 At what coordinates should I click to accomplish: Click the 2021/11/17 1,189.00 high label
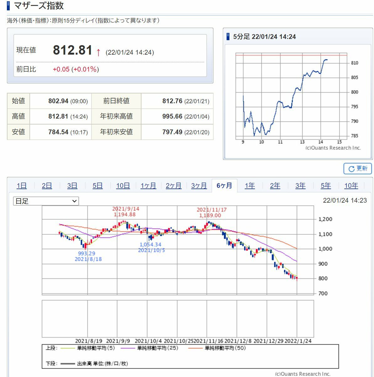tap(211, 212)
